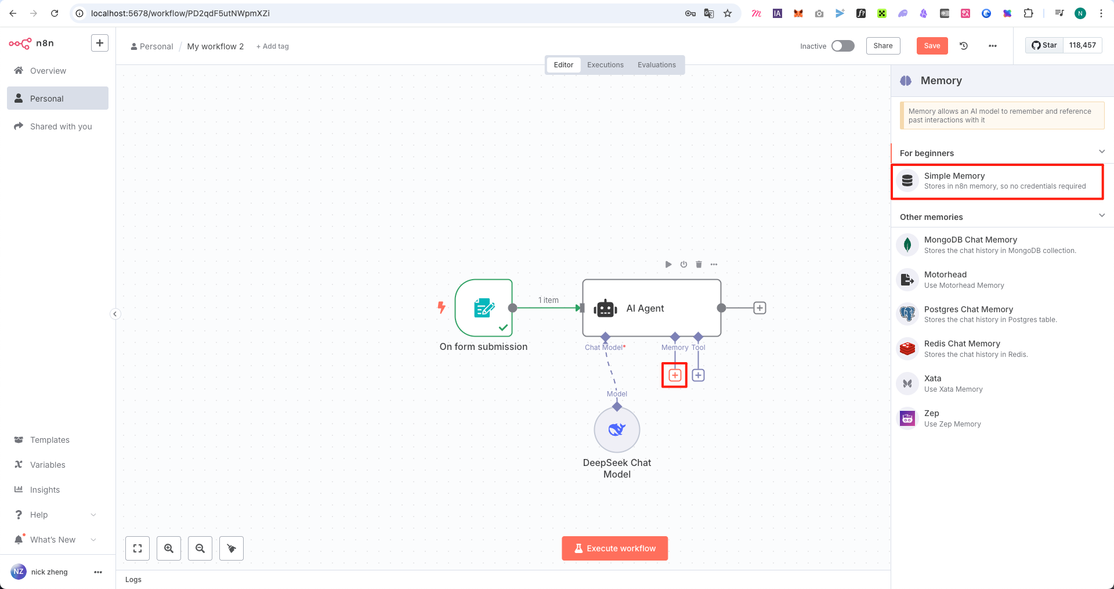Choose Motorhead memory
1114x589 pixels.
pyautogui.click(x=1002, y=280)
